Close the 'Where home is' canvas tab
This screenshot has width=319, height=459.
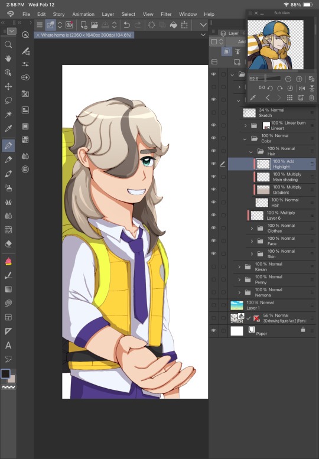point(38,35)
